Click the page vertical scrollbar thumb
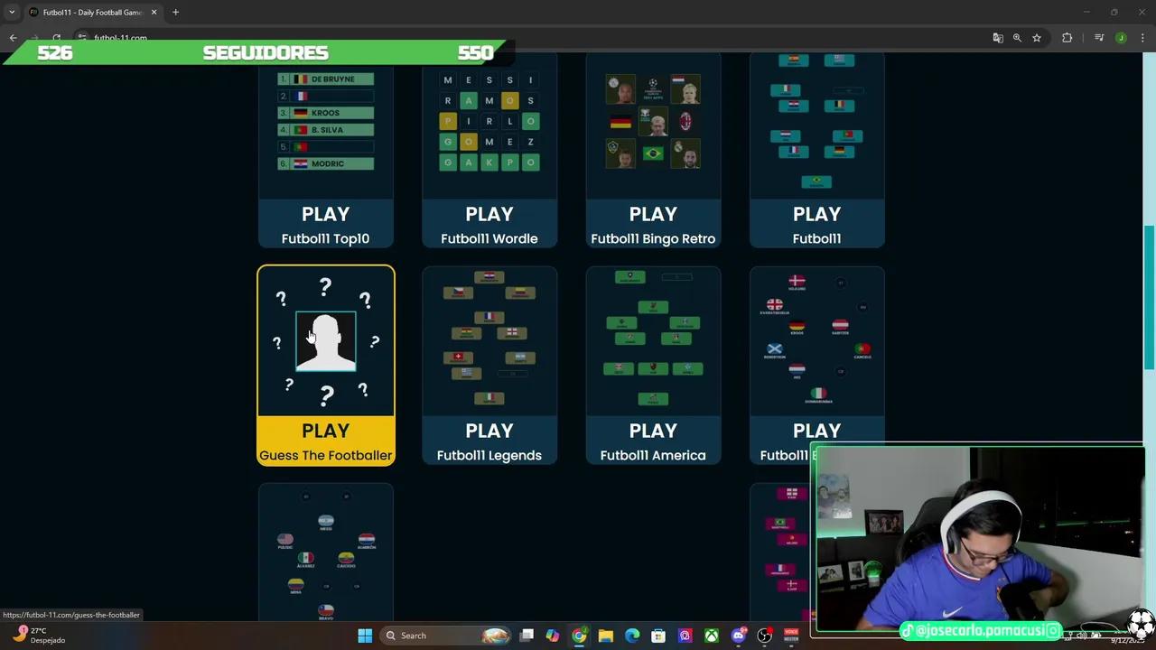The height and width of the screenshot is (650, 1156). pos(1150,296)
